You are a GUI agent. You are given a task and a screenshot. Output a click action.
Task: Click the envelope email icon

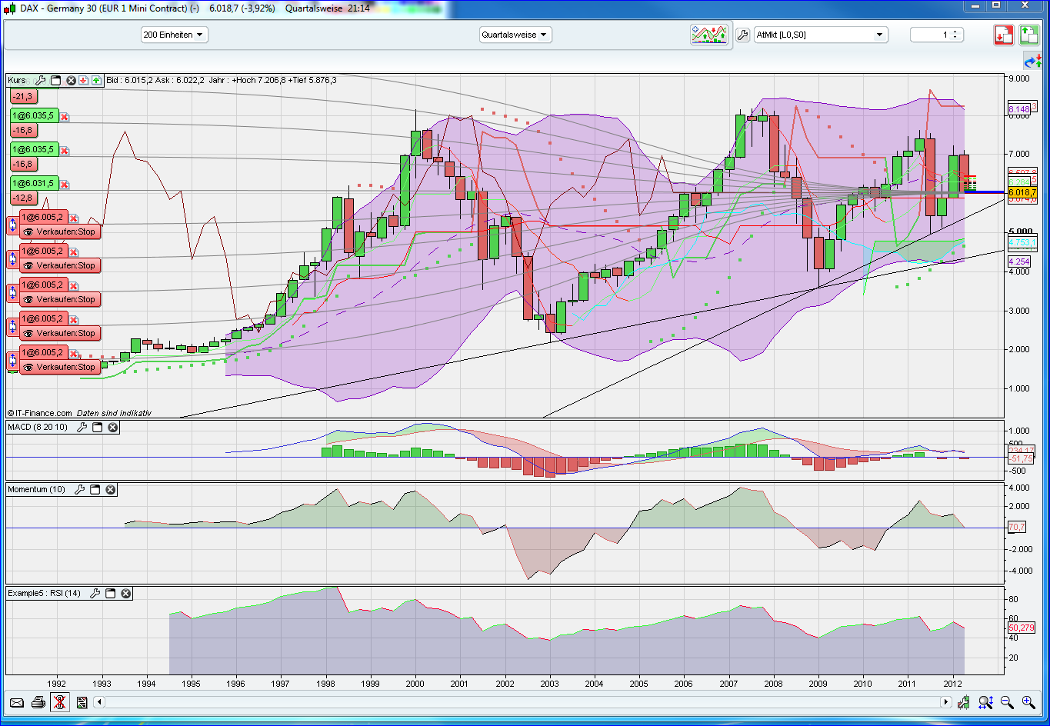click(x=17, y=702)
